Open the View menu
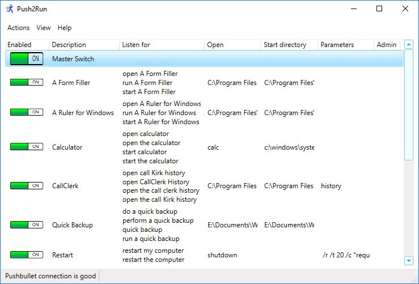 click(x=44, y=28)
